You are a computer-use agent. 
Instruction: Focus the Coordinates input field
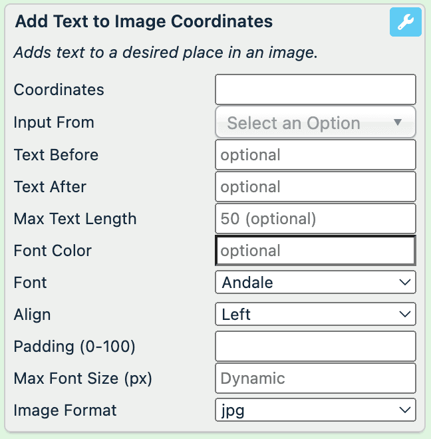click(x=315, y=90)
